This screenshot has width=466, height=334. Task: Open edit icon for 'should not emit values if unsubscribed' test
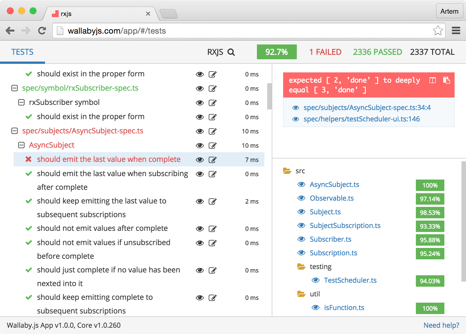(212, 243)
